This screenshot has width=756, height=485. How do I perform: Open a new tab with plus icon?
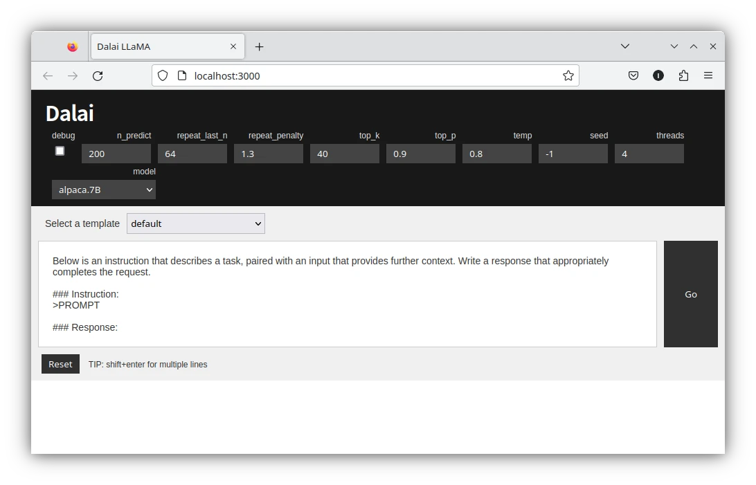pyautogui.click(x=259, y=47)
